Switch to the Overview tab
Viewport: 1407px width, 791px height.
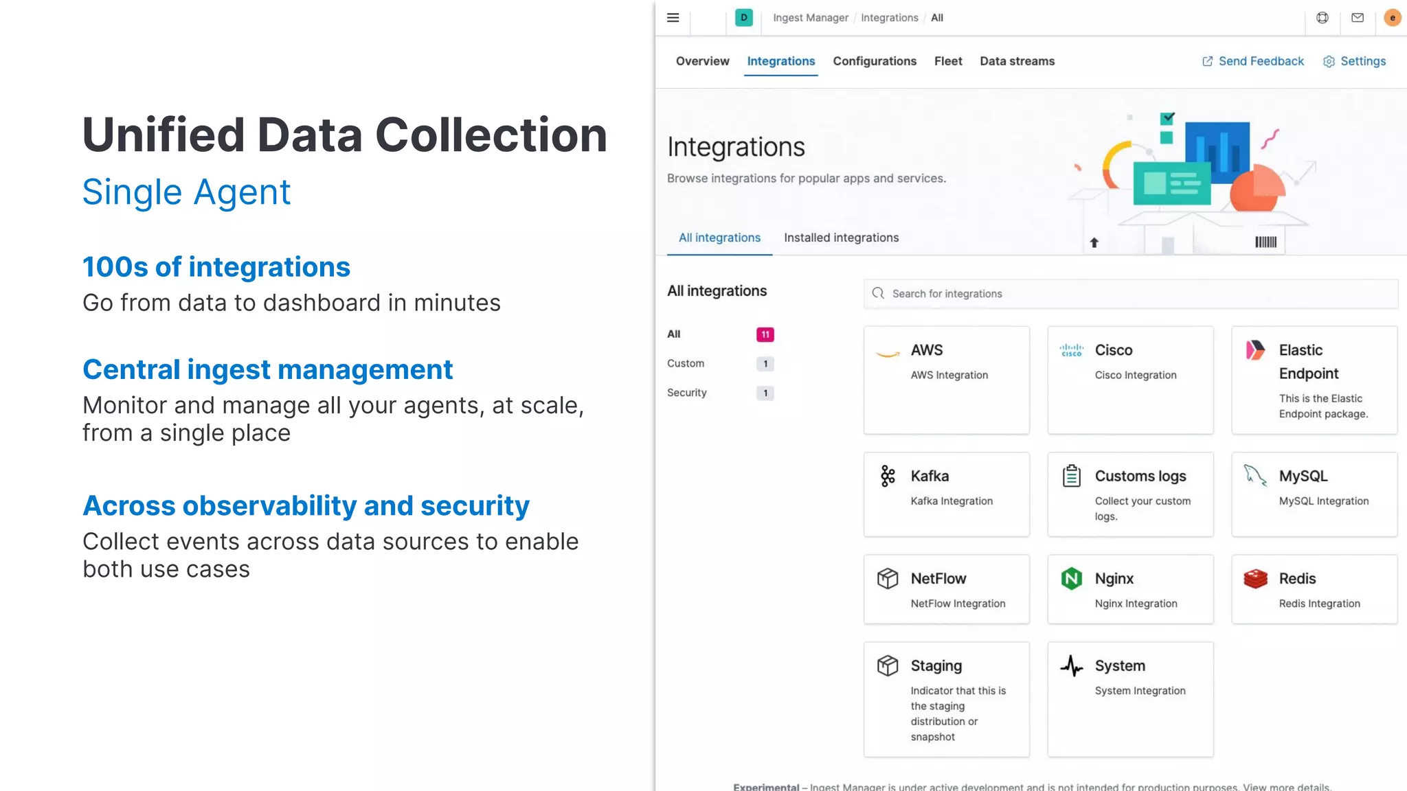pyautogui.click(x=702, y=61)
